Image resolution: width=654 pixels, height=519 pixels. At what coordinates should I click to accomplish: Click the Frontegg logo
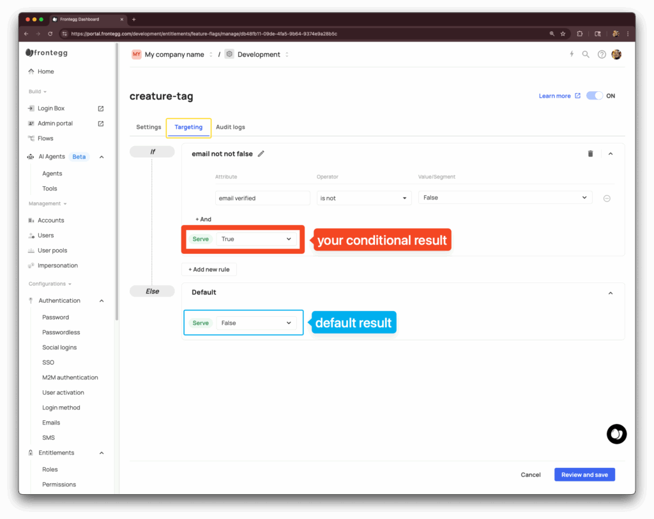(47, 53)
